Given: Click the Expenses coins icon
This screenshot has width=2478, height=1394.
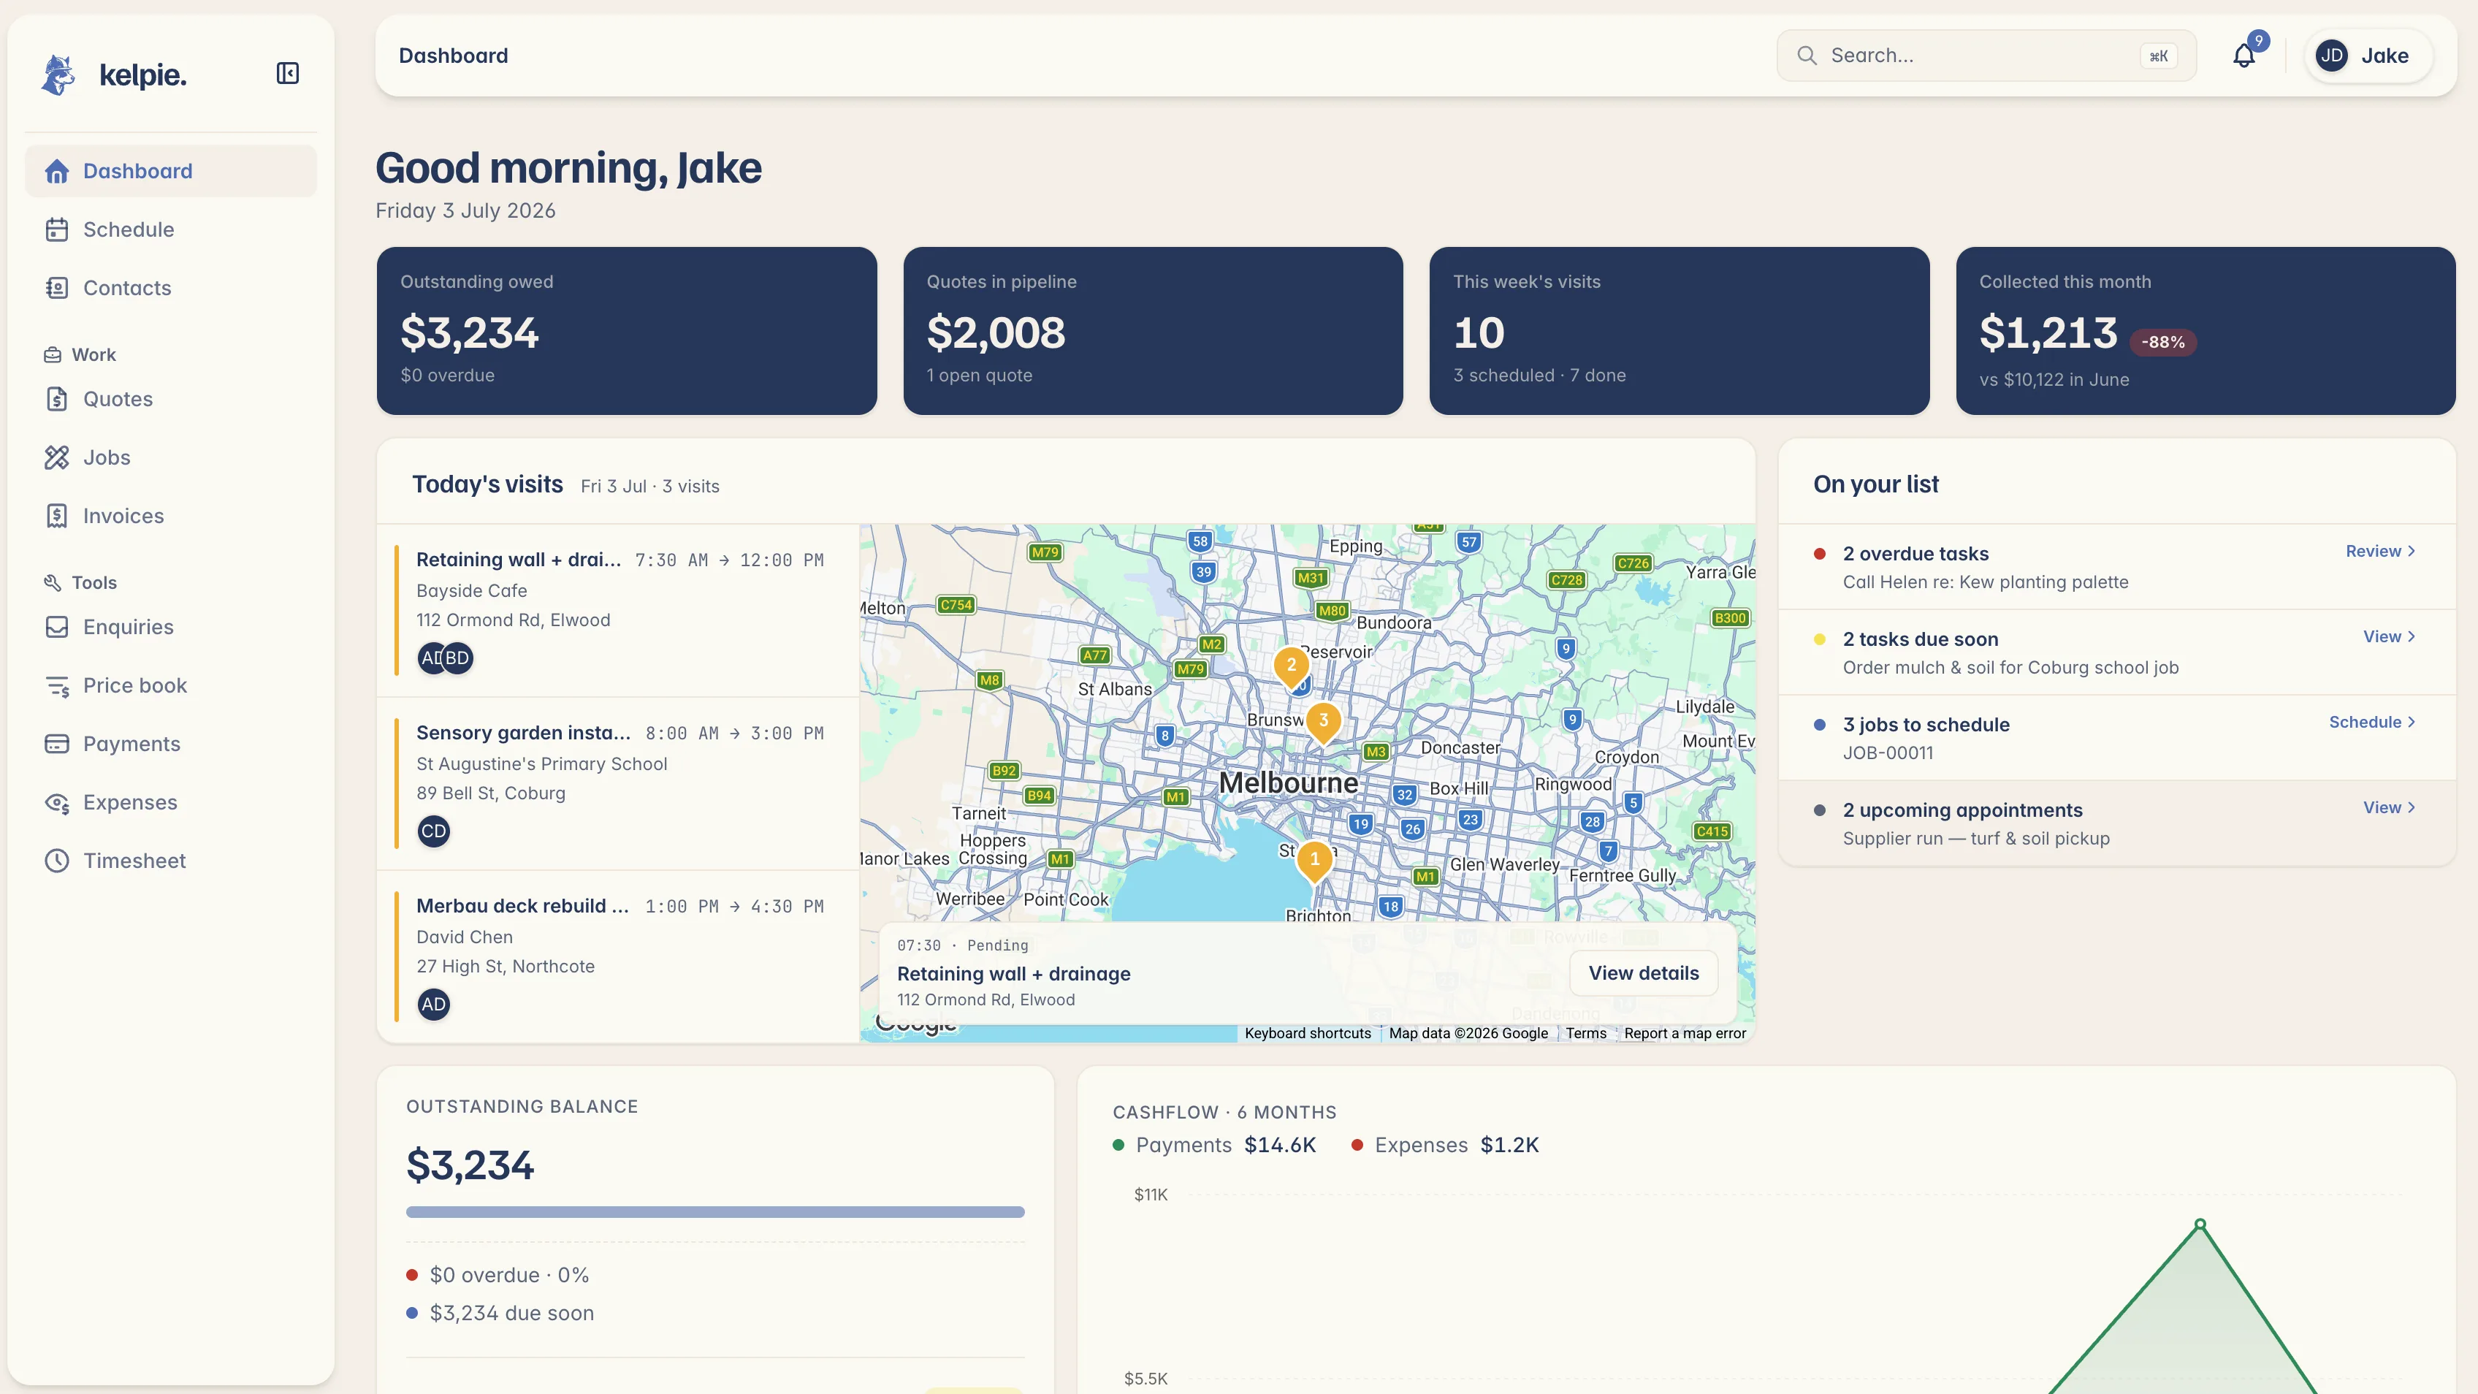Looking at the screenshot, I should 57,804.
